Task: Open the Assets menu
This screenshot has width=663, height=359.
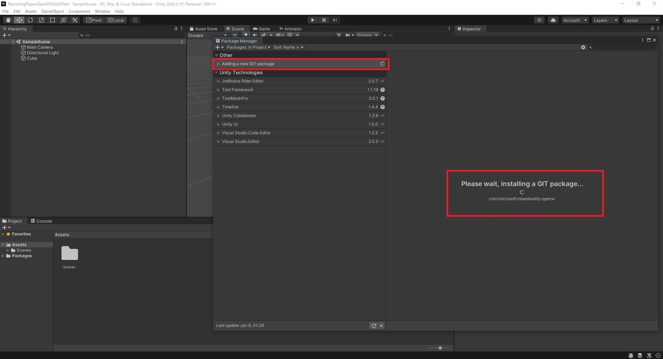Action: tap(31, 11)
